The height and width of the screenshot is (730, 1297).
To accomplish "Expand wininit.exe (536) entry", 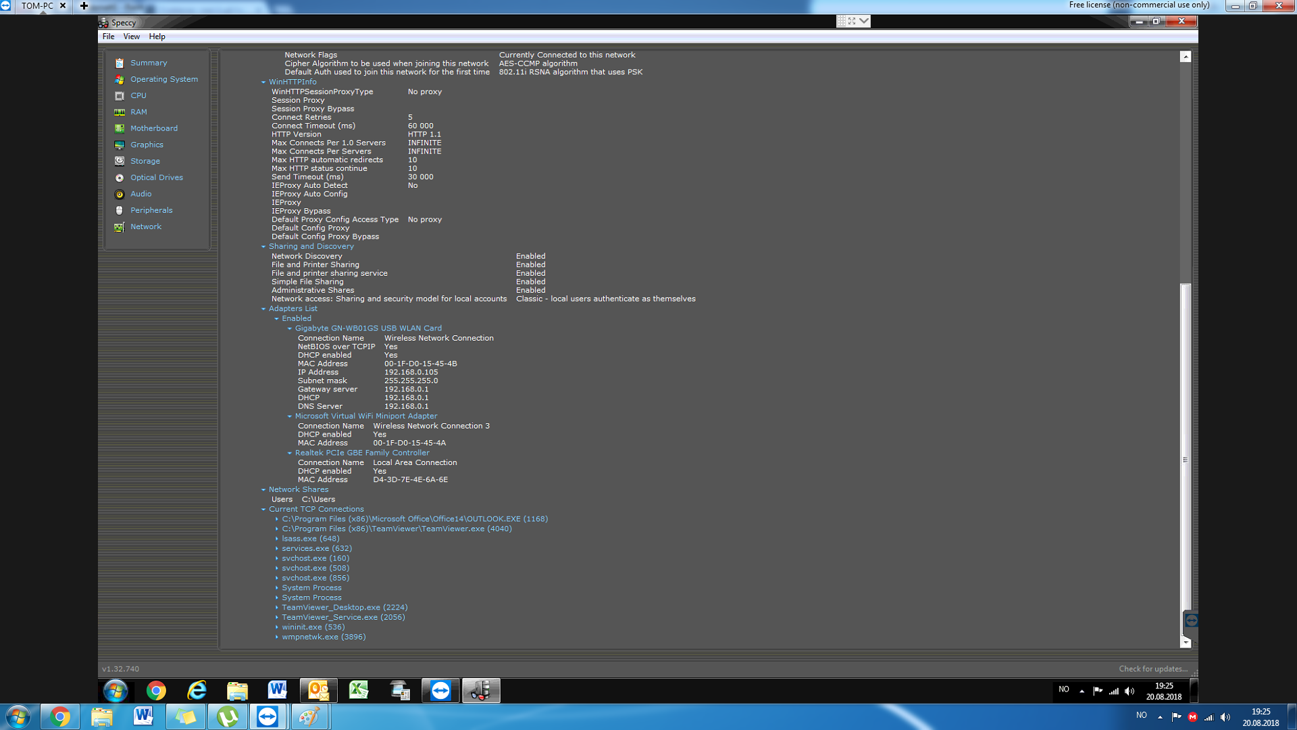I will 276,627.
